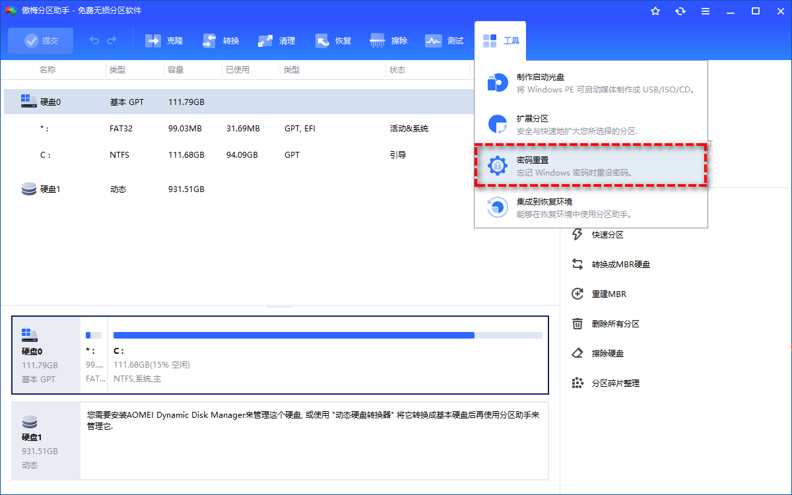This screenshot has width=792, height=495.
Task: Select the 恢复 (Recover) toolbar tool
Action: point(334,40)
